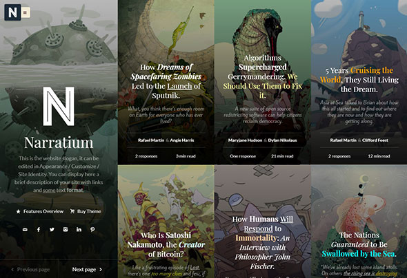Click the Buy Theme link

86,211
